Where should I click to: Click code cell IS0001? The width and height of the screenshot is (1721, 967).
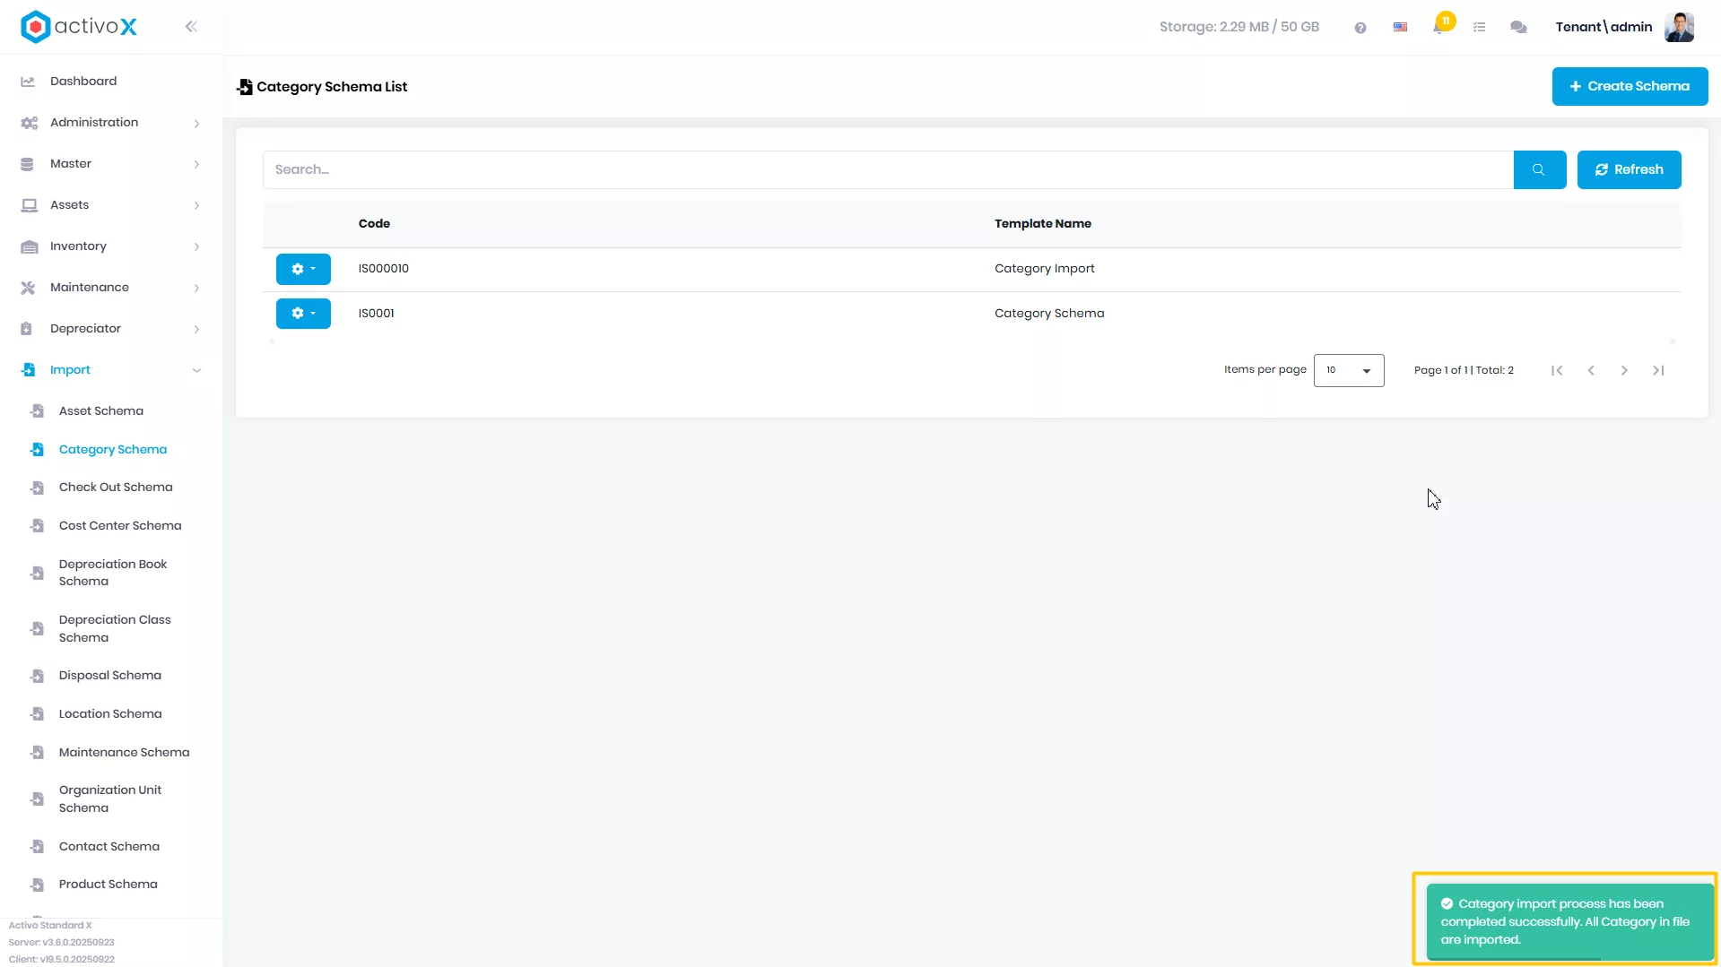click(x=377, y=314)
